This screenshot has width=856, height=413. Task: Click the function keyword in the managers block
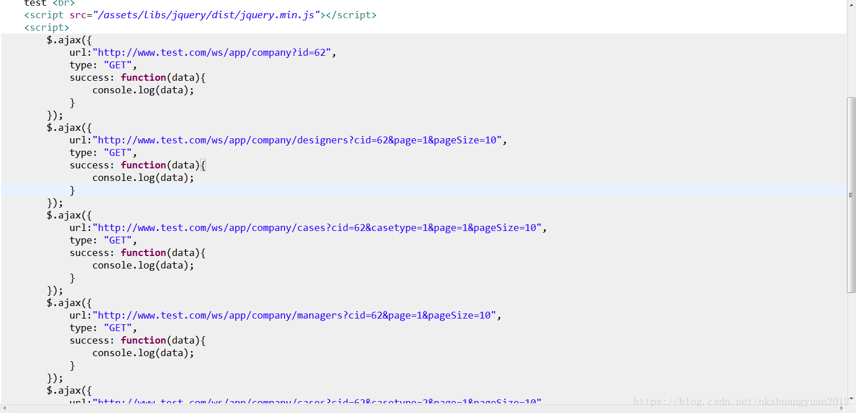[x=143, y=340]
